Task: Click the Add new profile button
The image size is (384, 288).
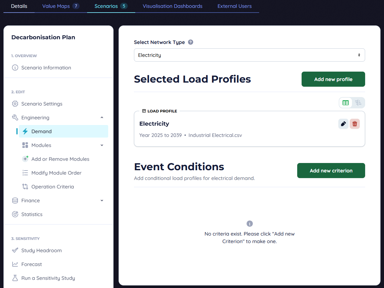Action: tap(333, 79)
